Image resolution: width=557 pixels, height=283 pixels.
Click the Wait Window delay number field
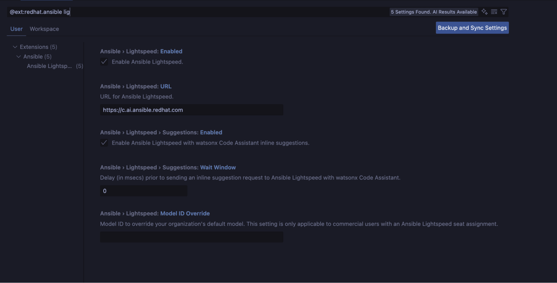[x=143, y=191]
